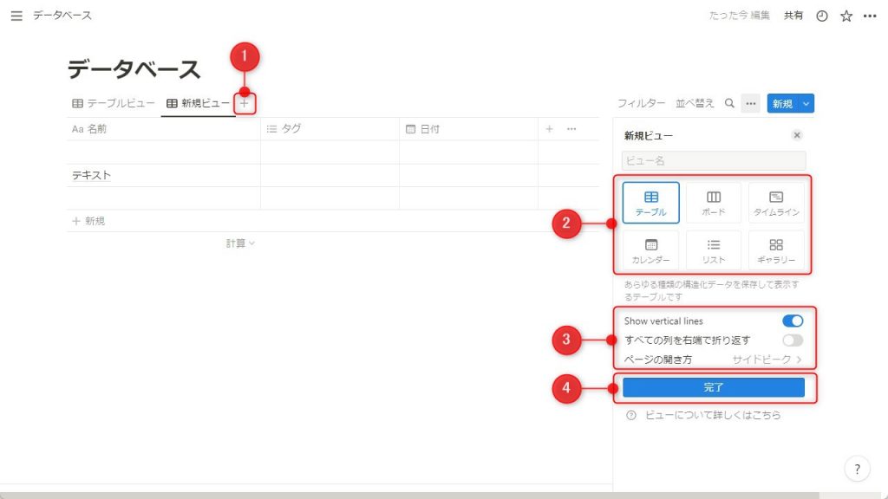Click the ビュー名 input field
888x499 pixels.
(x=714, y=160)
